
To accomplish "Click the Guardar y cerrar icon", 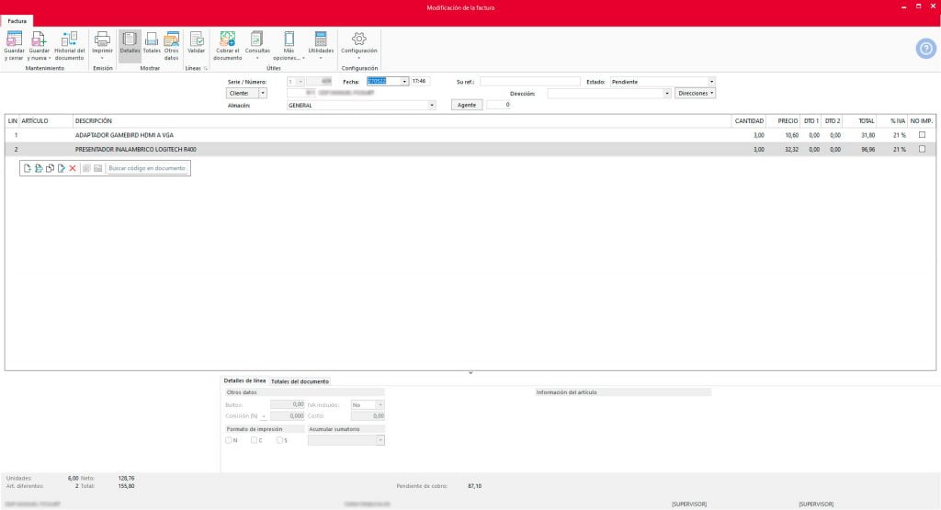I will click(15, 40).
